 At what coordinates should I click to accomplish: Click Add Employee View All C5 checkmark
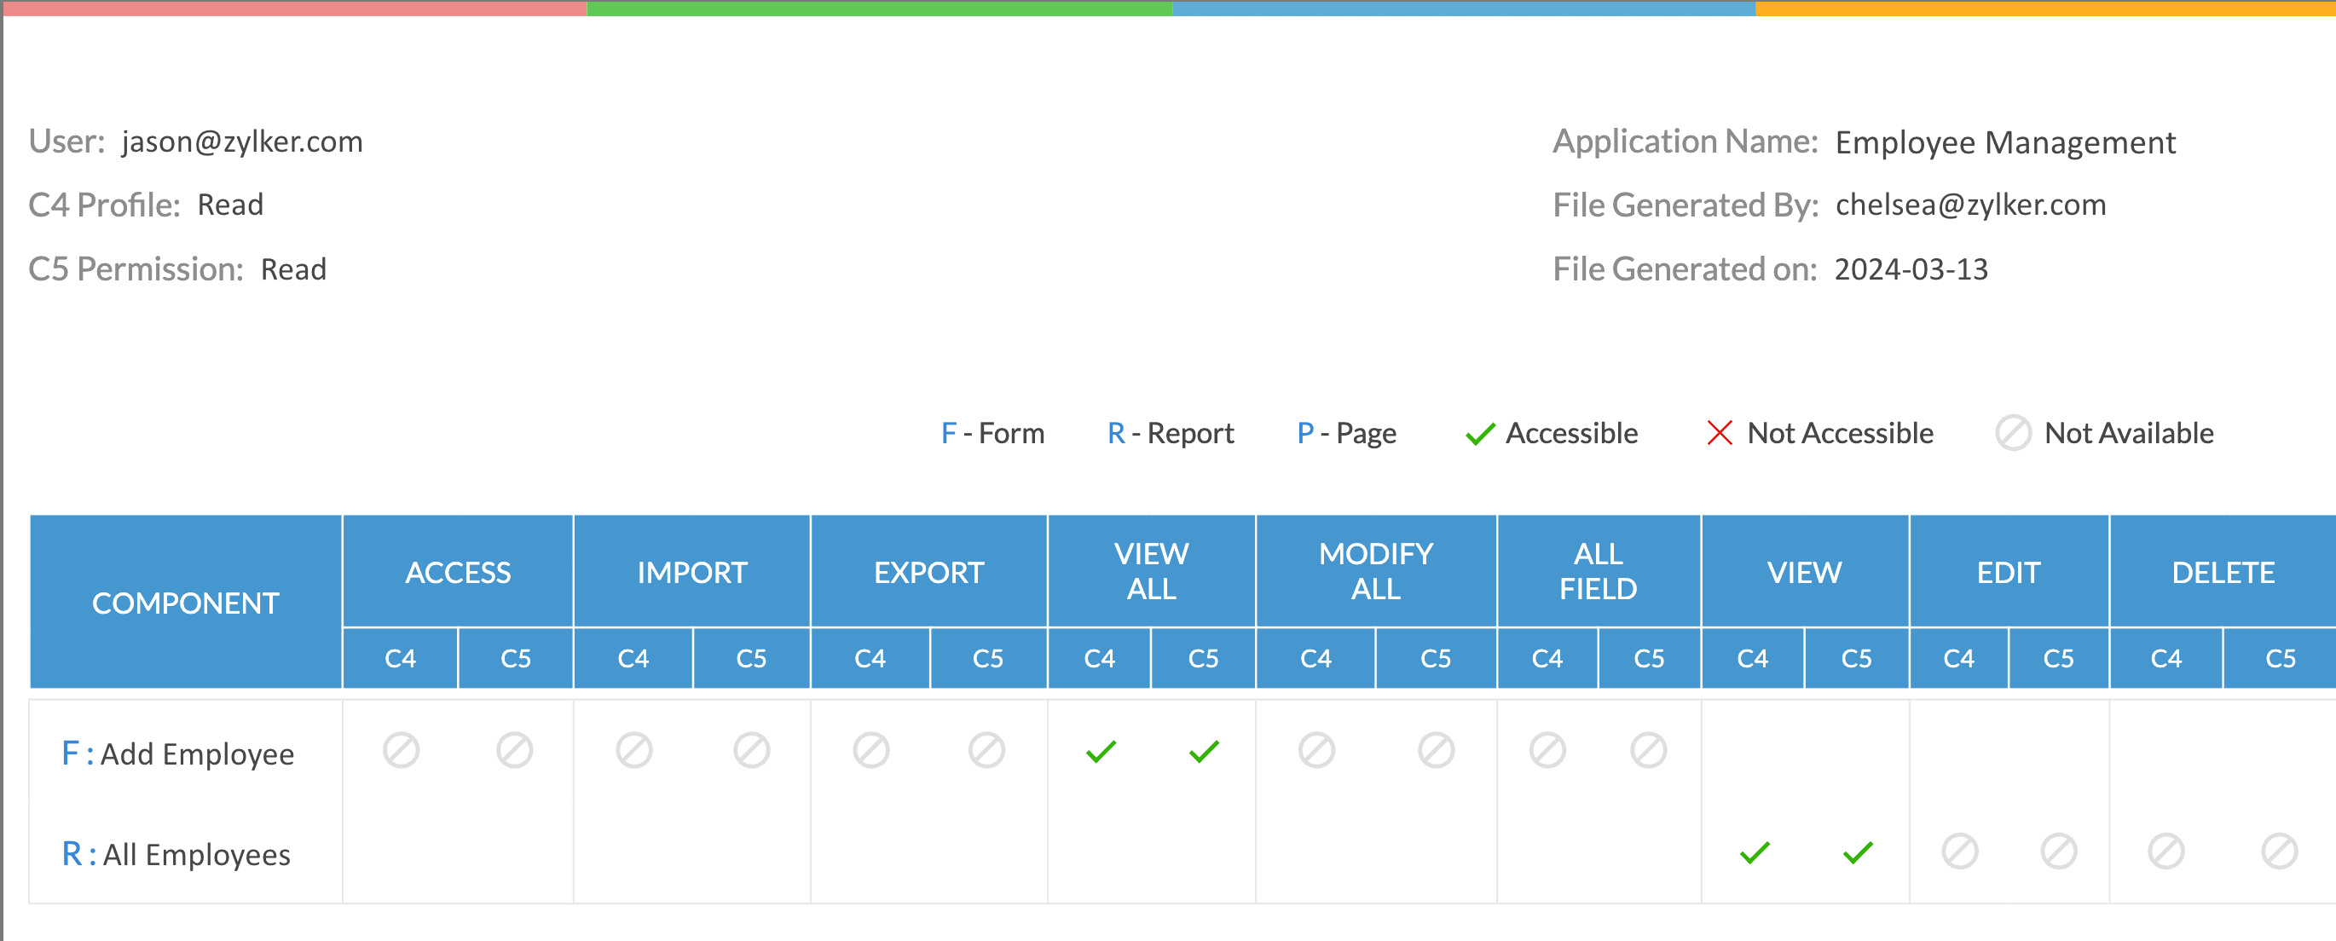[x=1203, y=752]
